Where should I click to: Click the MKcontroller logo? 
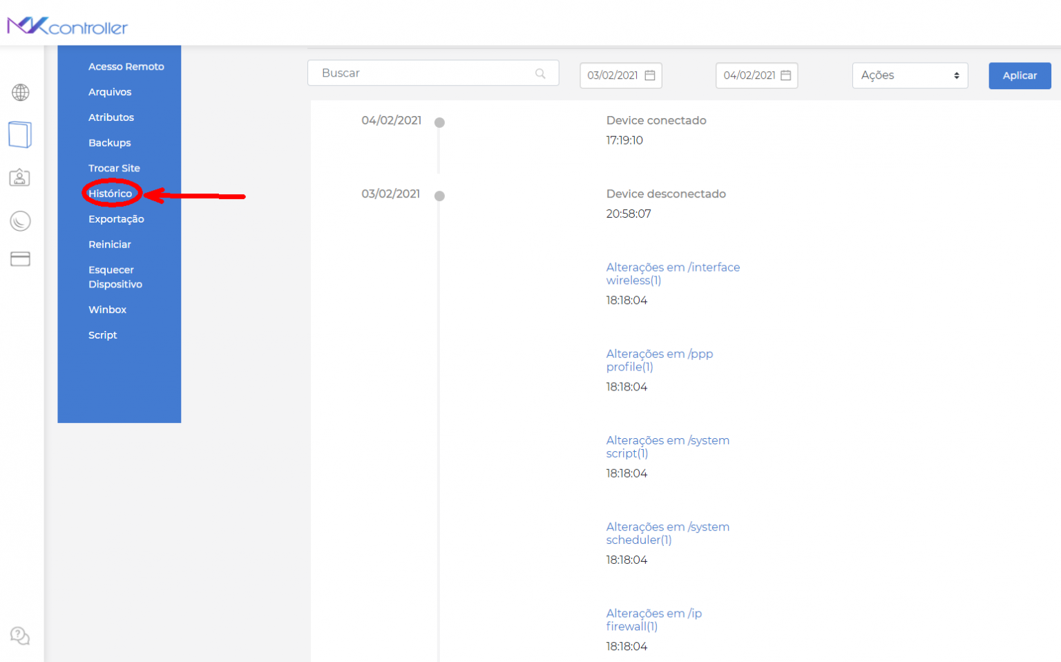point(66,24)
